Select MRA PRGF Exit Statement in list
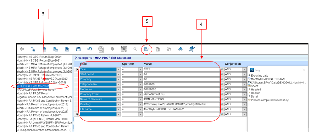 click(x=33, y=86)
